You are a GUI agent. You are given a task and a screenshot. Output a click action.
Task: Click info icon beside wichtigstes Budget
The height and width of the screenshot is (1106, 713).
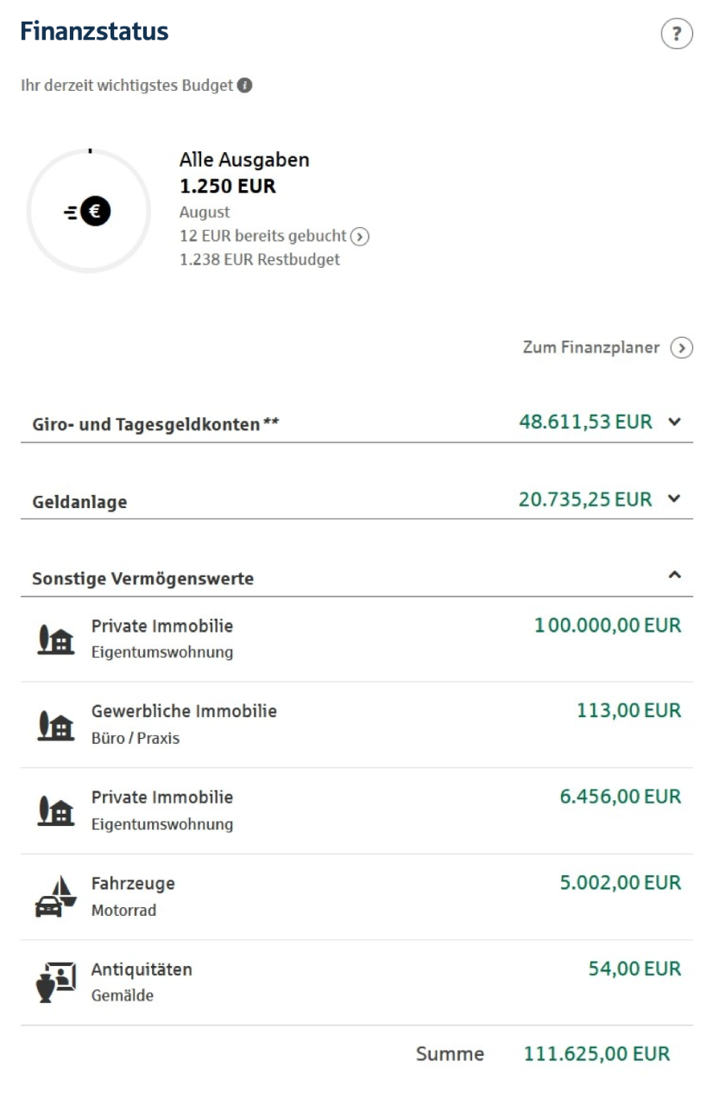(x=245, y=86)
